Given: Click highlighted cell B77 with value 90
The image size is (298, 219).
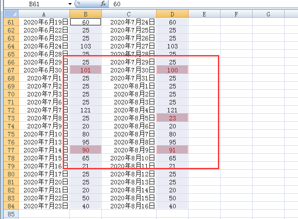Looking at the screenshot, I should pos(86,150).
